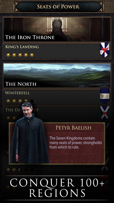Open the King's Landing banner shield icon
Viewport: 114px width, 203px height.
105,50
